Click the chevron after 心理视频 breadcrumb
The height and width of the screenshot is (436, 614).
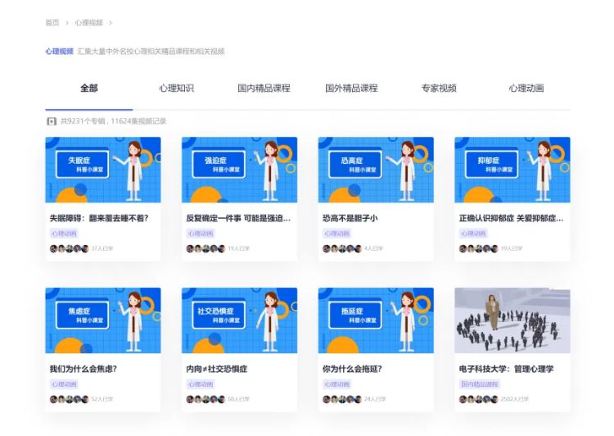111,23
